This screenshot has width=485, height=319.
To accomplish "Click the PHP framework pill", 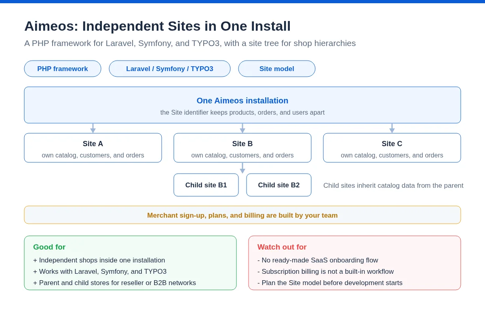I will [63, 69].
